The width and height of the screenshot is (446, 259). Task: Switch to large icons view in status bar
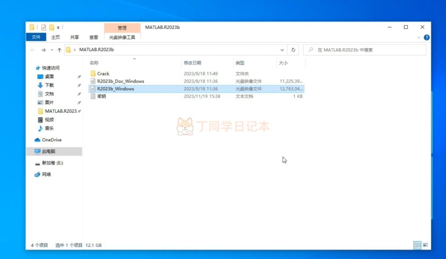click(425, 245)
